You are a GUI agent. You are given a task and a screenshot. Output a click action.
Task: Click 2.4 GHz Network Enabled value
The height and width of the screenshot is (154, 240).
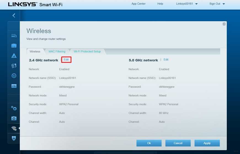(64, 69)
